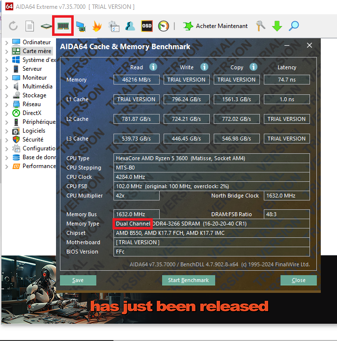Click the L3 Cache Copy 546.98 GB/s value
This screenshot has height=341, width=337.
click(237, 139)
